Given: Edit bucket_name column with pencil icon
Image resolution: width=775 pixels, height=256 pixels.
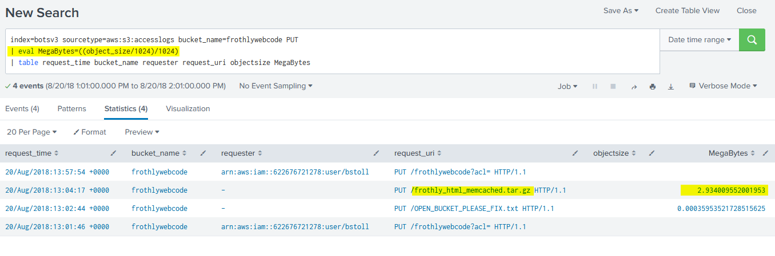Looking at the screenshot, I should pos(203,153).
